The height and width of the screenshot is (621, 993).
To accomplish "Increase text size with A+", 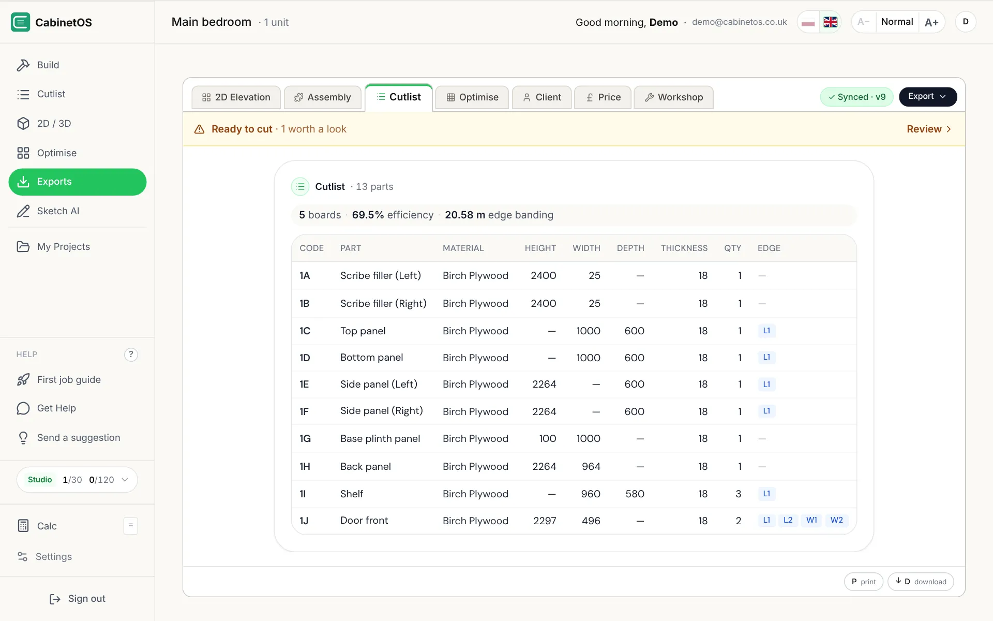I will pos(931,22).
